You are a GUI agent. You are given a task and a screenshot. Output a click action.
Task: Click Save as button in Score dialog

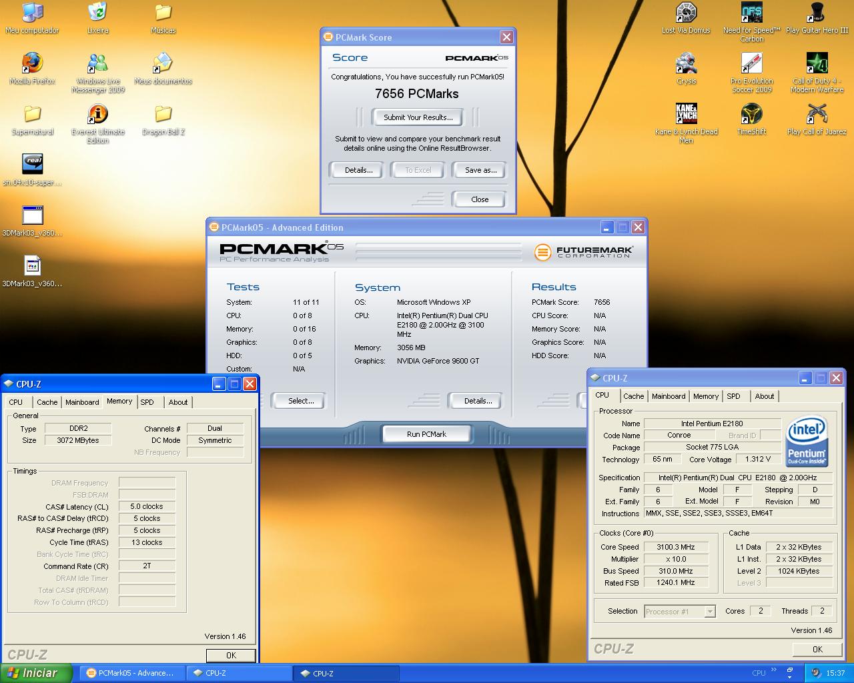(480, 170)
